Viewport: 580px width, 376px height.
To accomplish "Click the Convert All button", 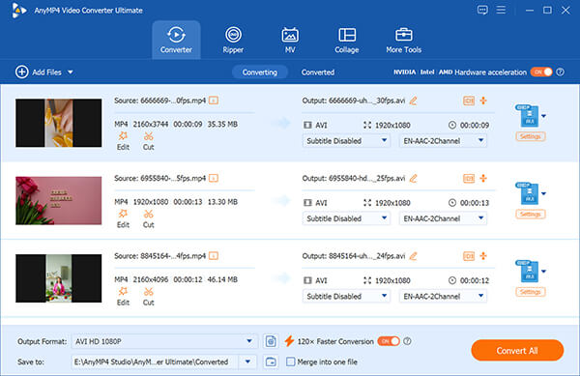I will click(x=517, y=351).
